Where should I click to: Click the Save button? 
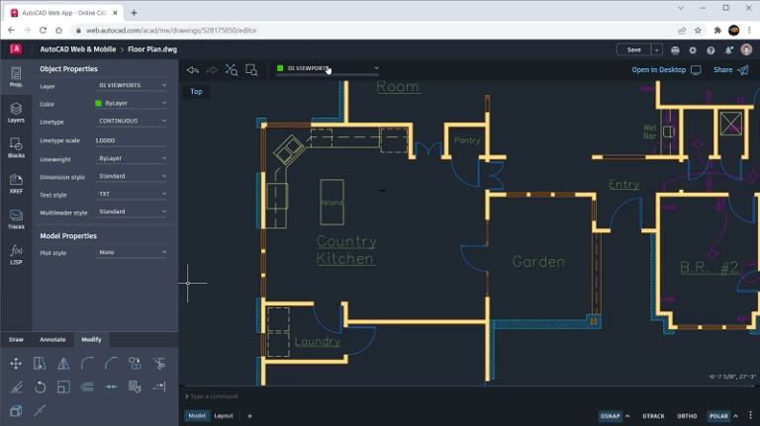[633, 49]
